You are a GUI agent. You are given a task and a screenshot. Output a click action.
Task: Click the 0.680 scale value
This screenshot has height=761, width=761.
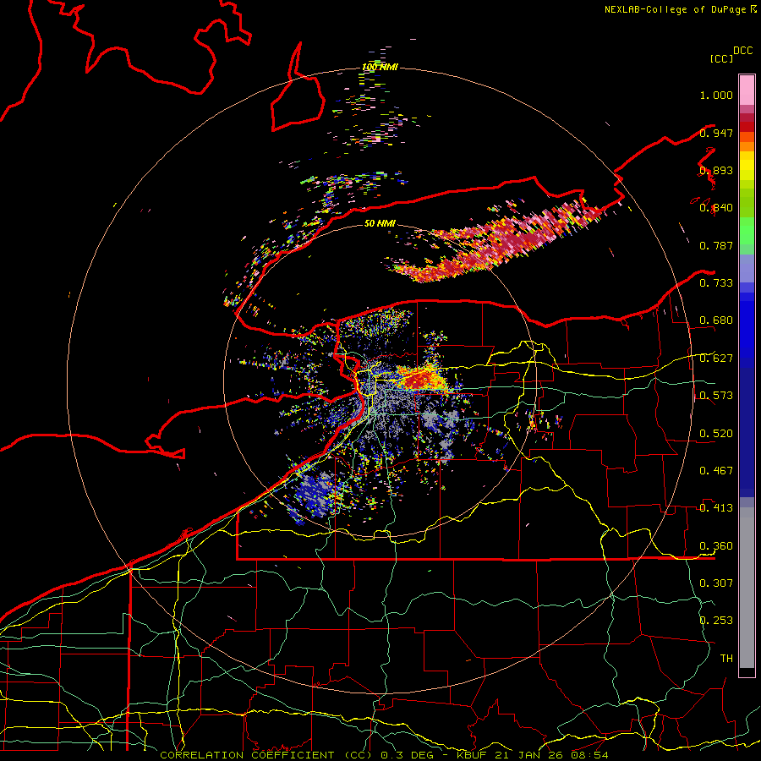click(716, 320)
